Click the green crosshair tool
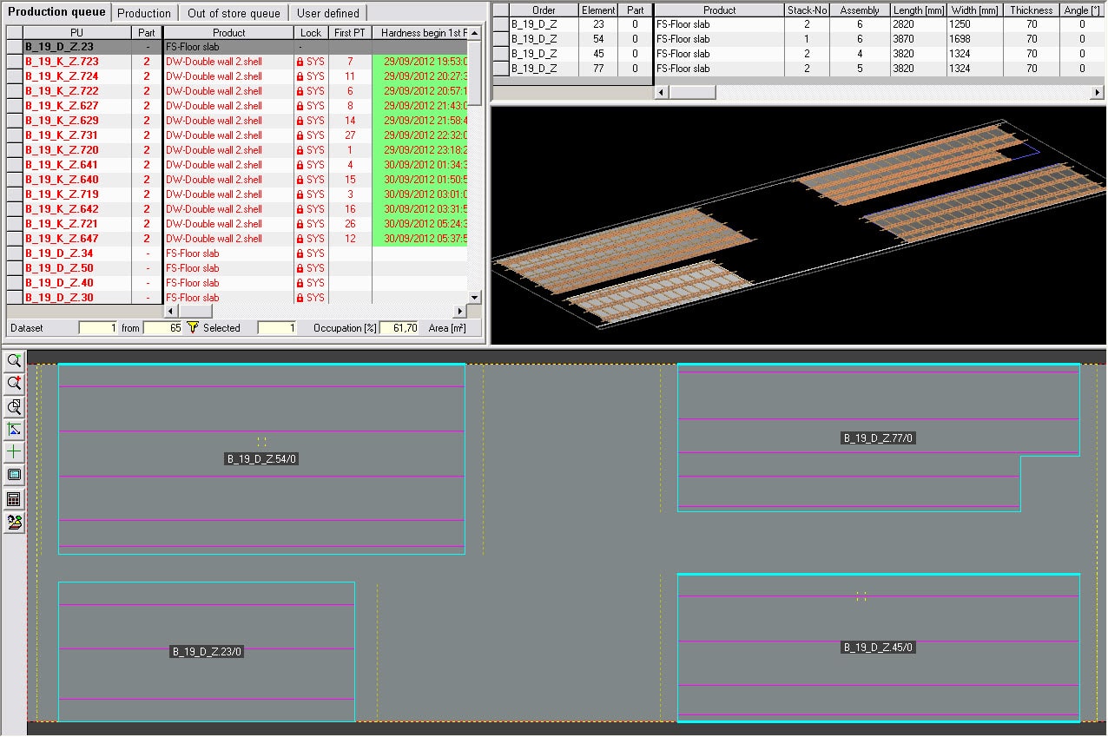Image resolution: width=1108 pixels, height=737 pixels. click(x=14, y=452)
